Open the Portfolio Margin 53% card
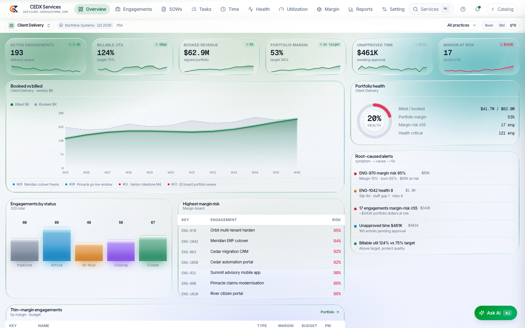Image resolution: width=525 pixels, height=328 pixels. click(306, 57)
